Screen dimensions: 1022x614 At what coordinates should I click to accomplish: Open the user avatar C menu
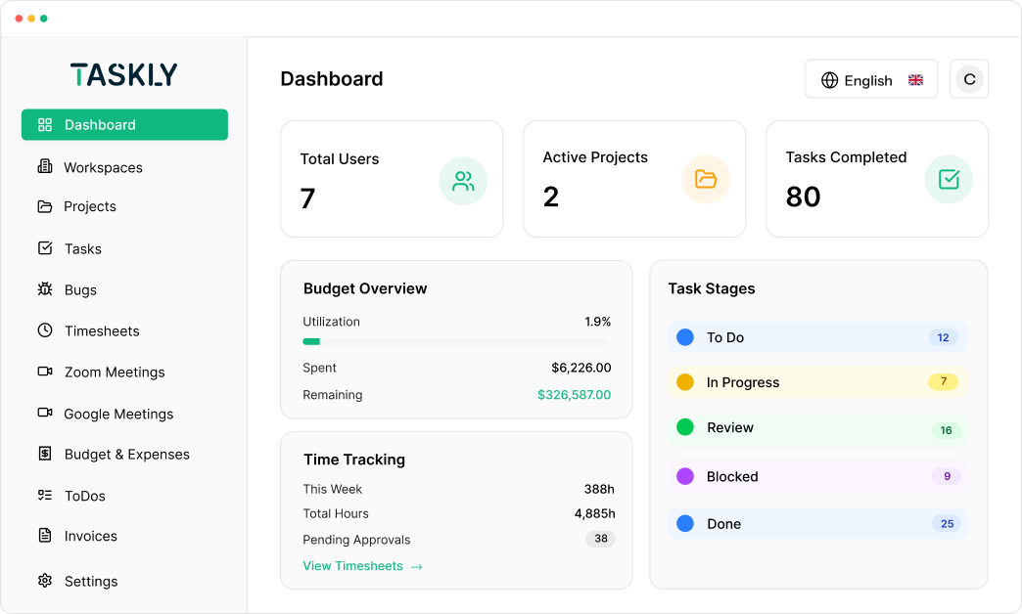969,79
